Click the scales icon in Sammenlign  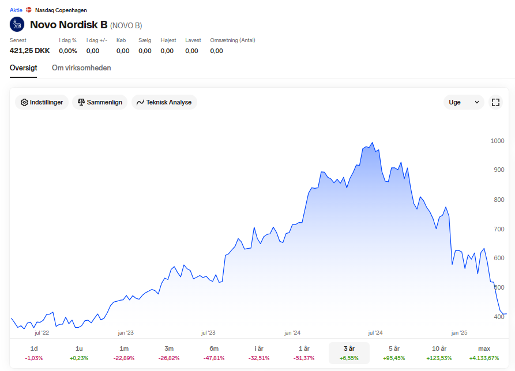pyautogui.click(x=81, y=102)
